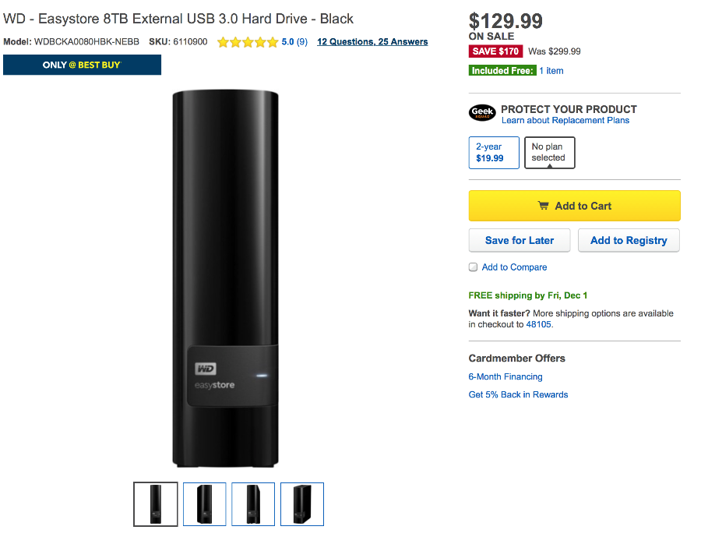Click the Geek Squad logo icon
Image resolution: width=701 pixels, height=537 pixels.
click(482, 112)
